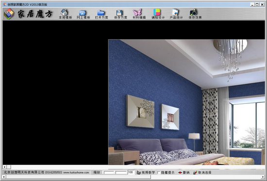Click the 撤销 undo red arrow button
Image resolution: width=267 pixels, height=181 pixels.
point(184,172)
